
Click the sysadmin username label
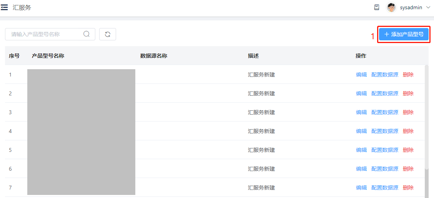tap(411, 7)
